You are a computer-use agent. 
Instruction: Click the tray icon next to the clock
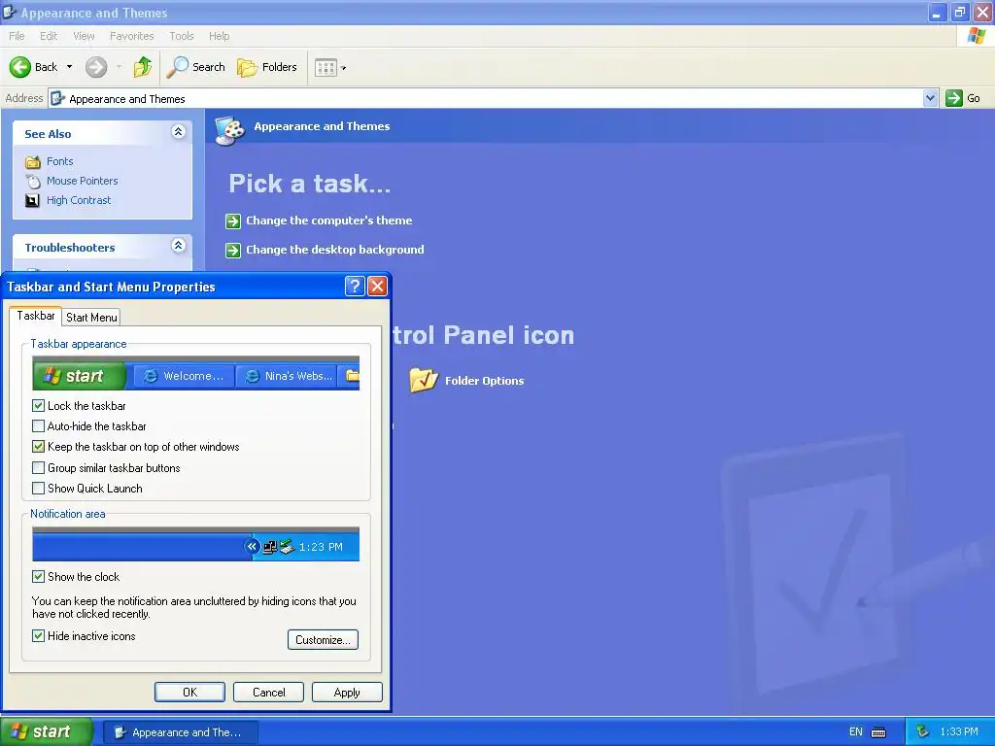click(923, 731)
